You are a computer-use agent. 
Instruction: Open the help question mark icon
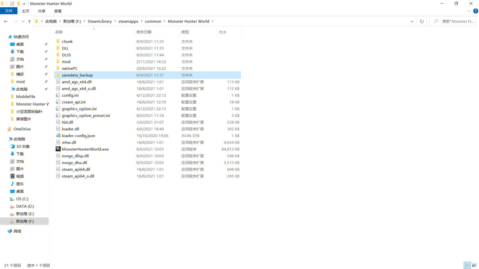click(x=476, y=11)
